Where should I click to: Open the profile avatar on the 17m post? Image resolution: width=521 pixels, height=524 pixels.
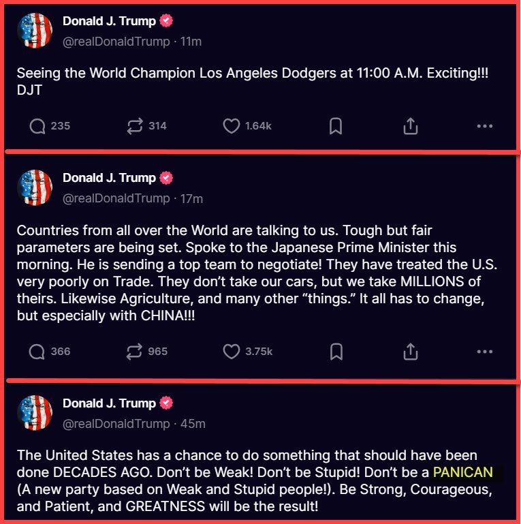pos(34,187)
